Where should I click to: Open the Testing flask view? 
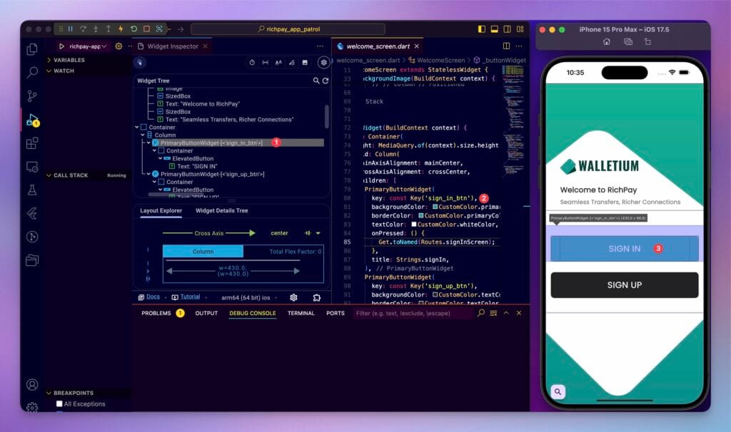32,190
